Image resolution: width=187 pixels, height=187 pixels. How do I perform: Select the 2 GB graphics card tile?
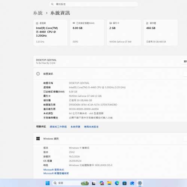coord(124,33)
